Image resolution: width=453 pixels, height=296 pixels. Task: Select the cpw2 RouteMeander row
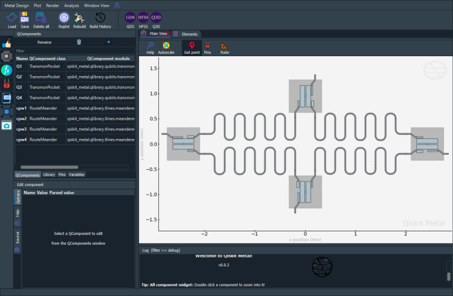[75, 119]
